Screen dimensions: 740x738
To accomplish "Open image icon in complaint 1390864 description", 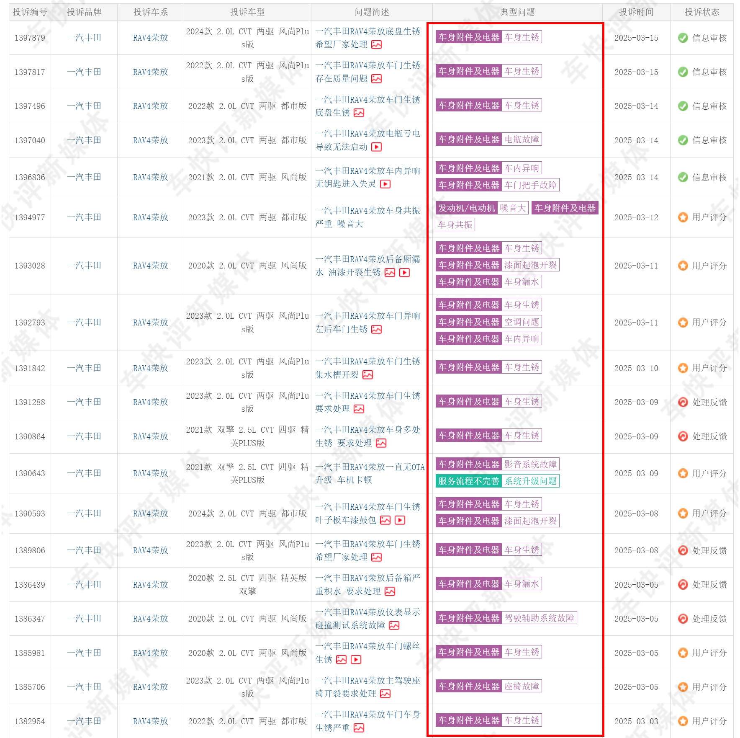I will 381,443.
